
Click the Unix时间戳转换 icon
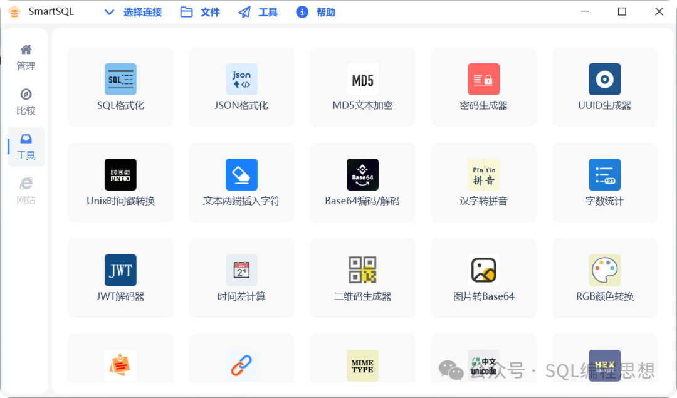tap(120, 175)
